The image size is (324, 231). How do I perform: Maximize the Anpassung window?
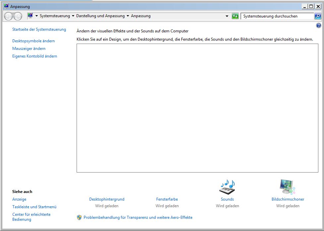pyautogui.click(x=311, y=6)
